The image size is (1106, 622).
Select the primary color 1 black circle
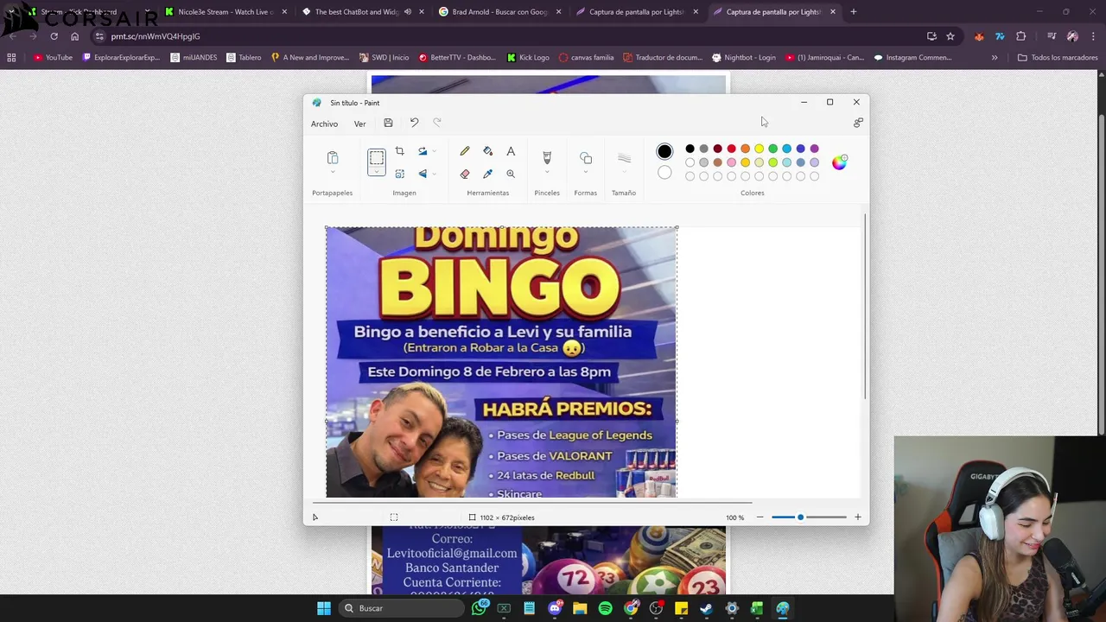(664, 151)
